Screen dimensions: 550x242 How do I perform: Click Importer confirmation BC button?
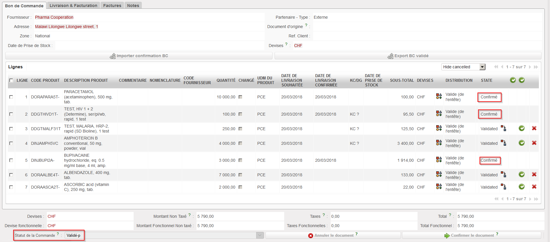(139, 56)
